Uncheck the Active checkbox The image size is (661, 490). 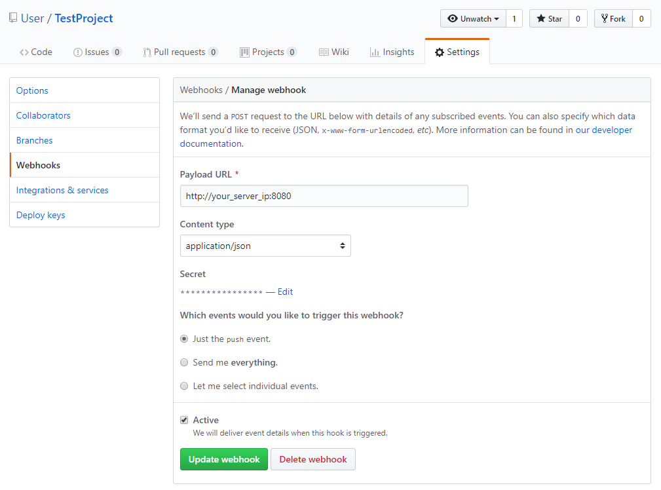point(184,420)
